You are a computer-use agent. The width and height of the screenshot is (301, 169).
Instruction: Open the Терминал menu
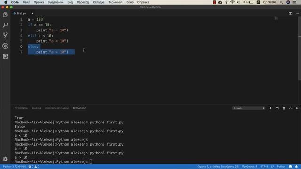click(115, 2)
